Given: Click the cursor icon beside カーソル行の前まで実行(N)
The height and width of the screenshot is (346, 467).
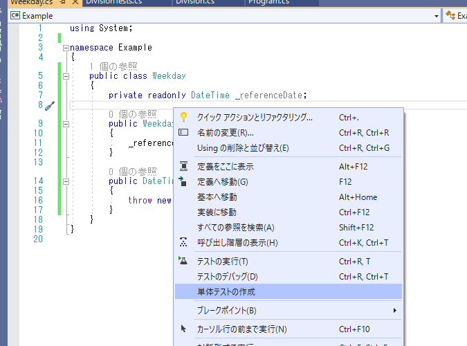Looking at the screenshot, I should tap(183, 329).
